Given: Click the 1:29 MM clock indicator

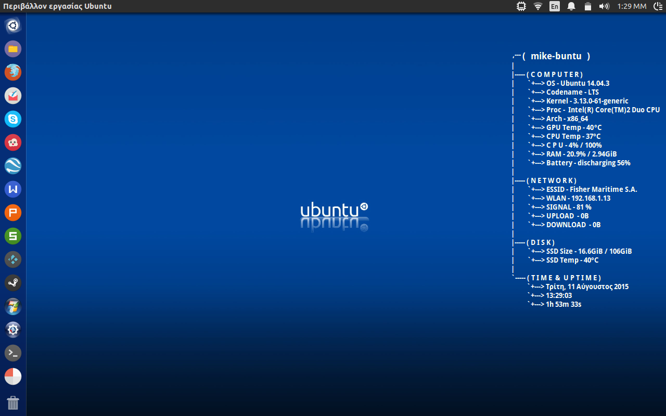Looking at the screenshot, I should coord(632,6).
